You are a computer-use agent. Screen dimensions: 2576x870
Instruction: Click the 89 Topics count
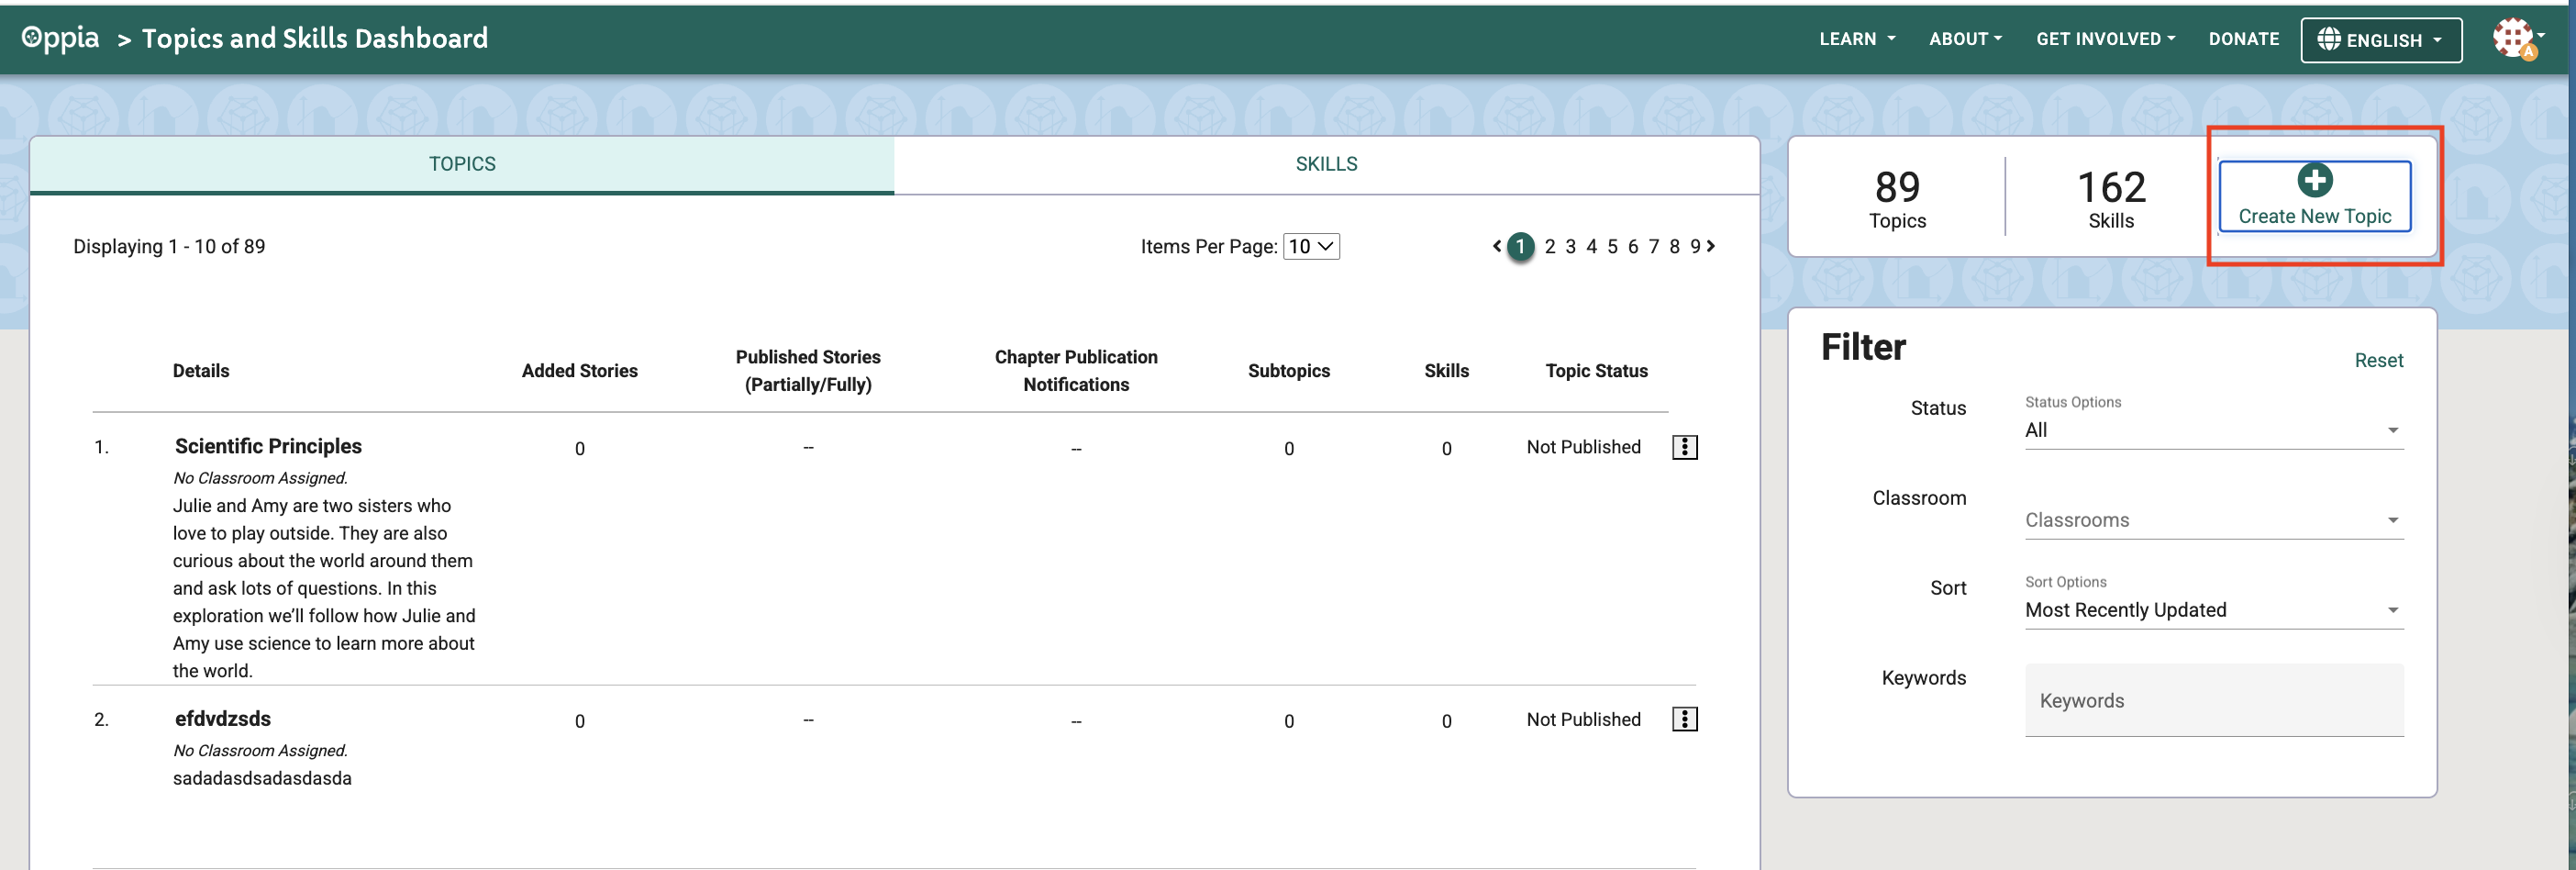[x=1897, y=198]
